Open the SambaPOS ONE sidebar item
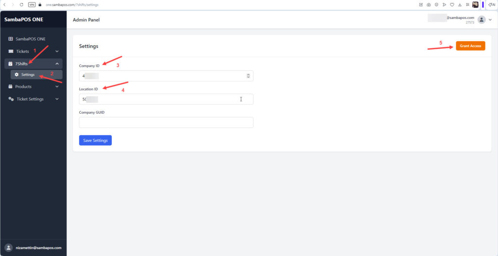 tap(32, 39)
